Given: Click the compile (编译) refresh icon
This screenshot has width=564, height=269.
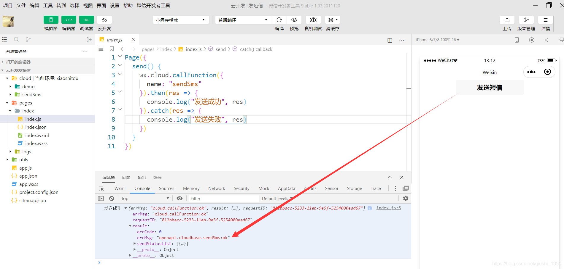Looking at the screenshot, I should (279, 20).
